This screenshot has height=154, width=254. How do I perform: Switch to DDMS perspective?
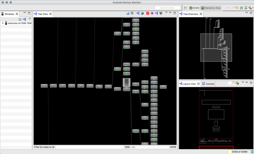(x=194, y=8)
